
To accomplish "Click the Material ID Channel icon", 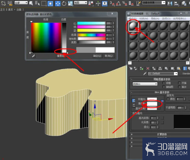I will (172, 68).
